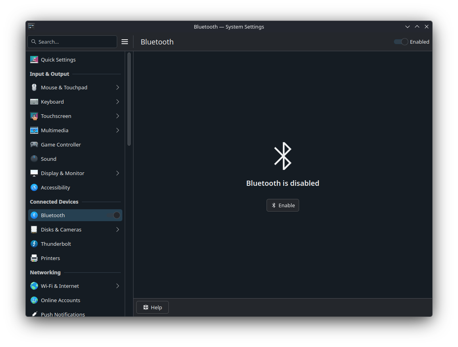Click the Multimedia icon in the sidebar
The image size is (458, 347).
coord(34,130)
